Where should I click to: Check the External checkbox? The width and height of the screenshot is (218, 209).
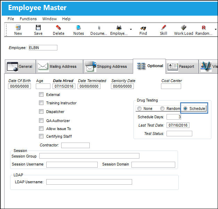point(41,95)
